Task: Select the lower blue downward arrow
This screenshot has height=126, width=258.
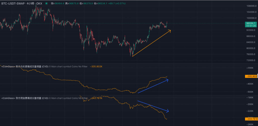Action: 153,106
